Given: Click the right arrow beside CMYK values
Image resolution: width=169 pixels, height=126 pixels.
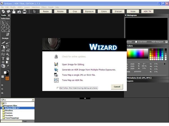Looking at the screenshot, I should click(165, 64).
